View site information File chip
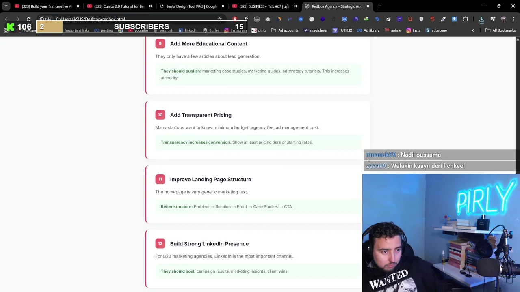520x292 pixels. tap(45, 19)
